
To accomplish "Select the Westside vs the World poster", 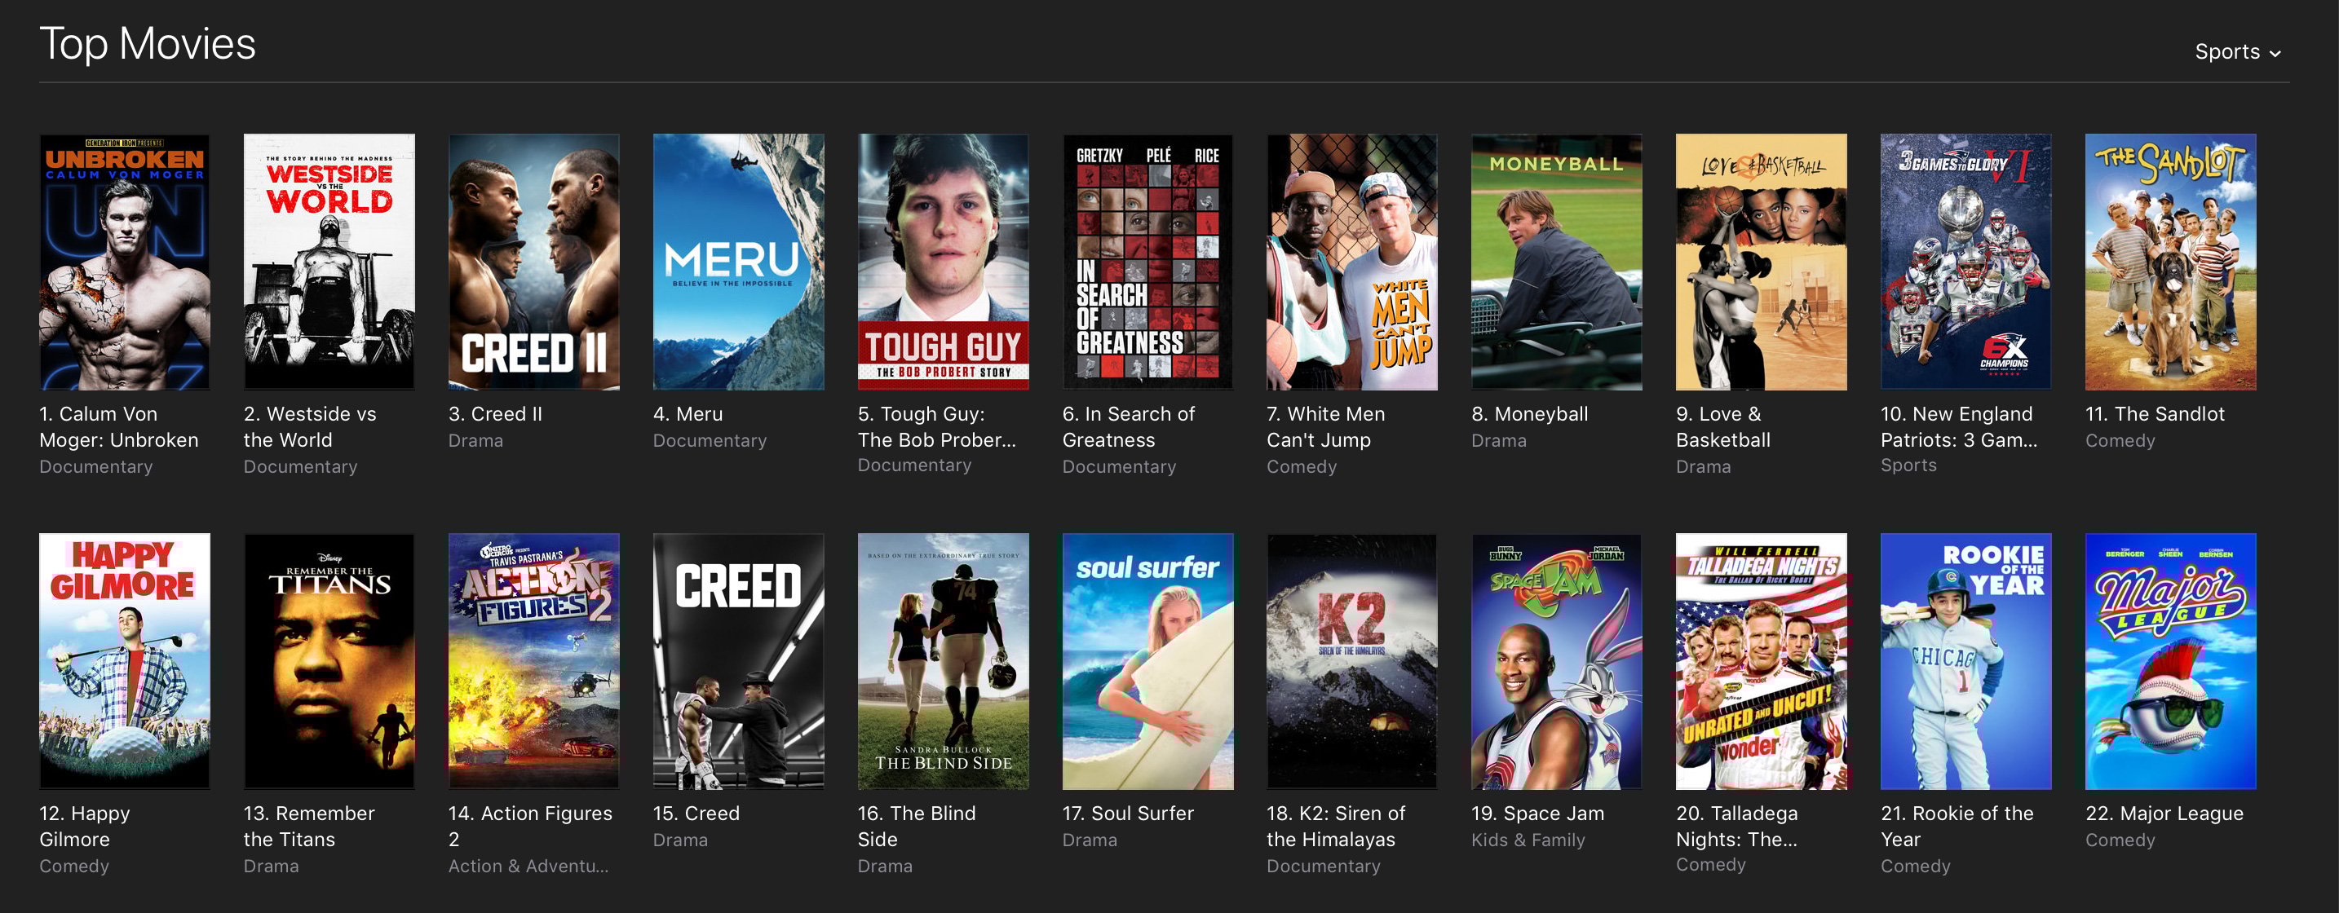I will coord(329,262).
